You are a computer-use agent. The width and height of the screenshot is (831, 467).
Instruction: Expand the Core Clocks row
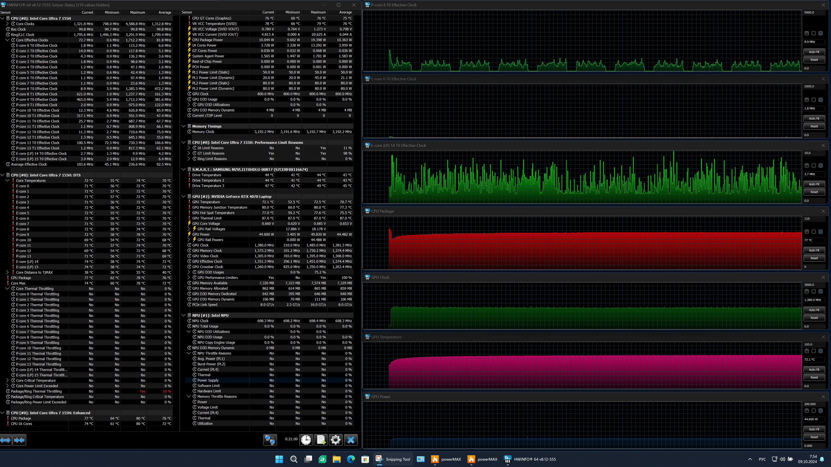point(7,24)
